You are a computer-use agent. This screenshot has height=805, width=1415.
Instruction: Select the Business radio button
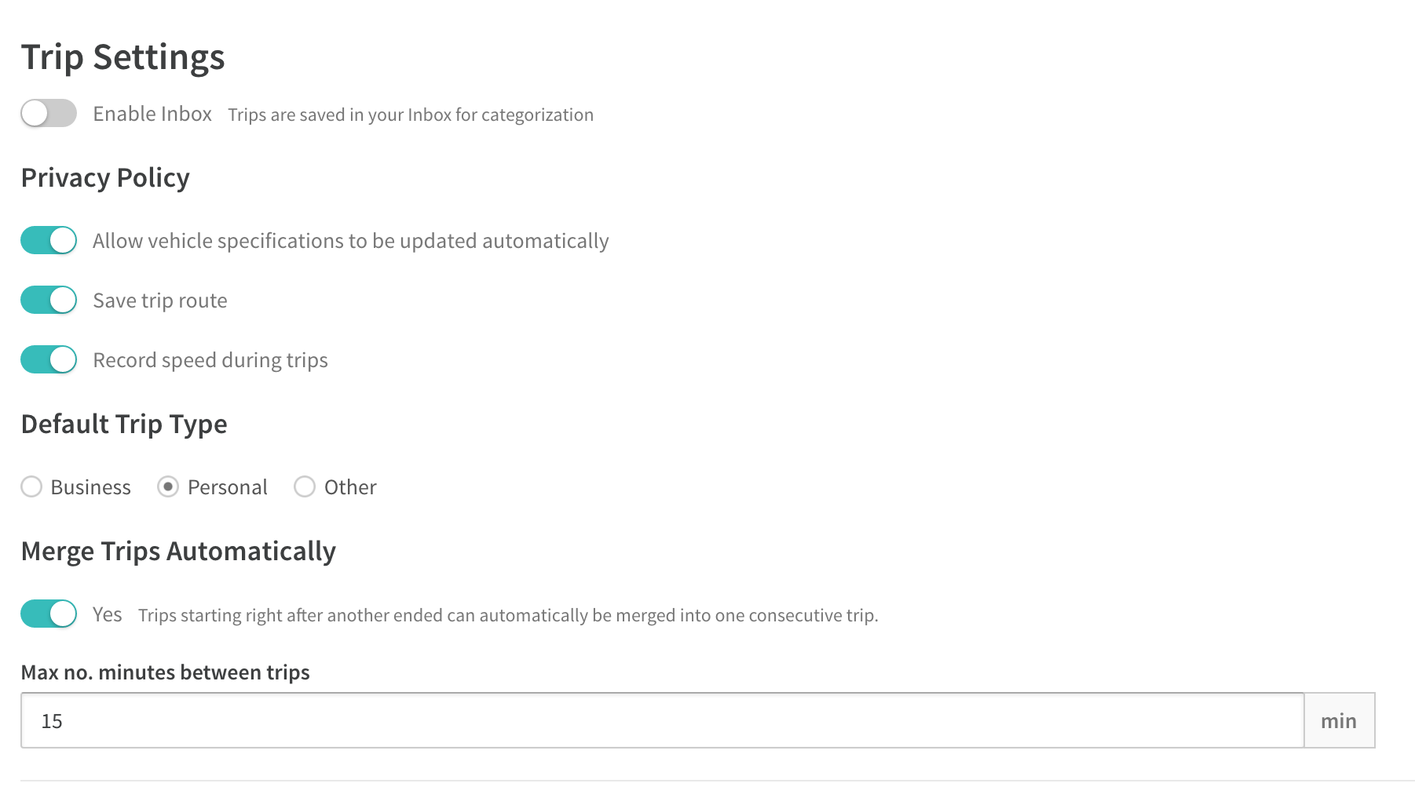click(x=31, y=486)
